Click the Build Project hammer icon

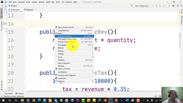132,6
